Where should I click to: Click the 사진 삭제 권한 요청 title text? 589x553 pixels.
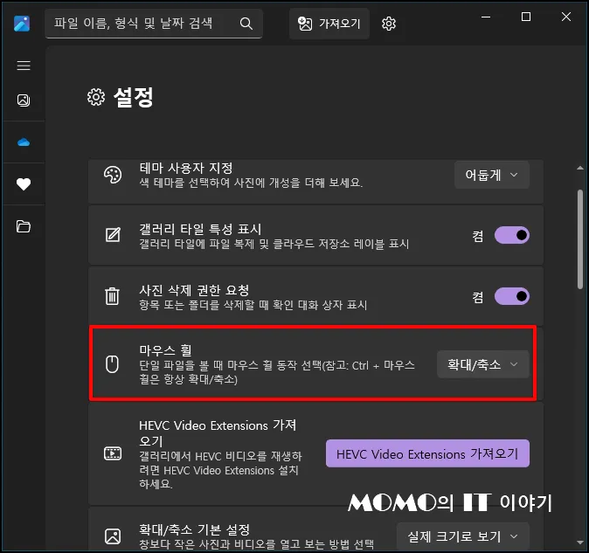tap(194, 290)
